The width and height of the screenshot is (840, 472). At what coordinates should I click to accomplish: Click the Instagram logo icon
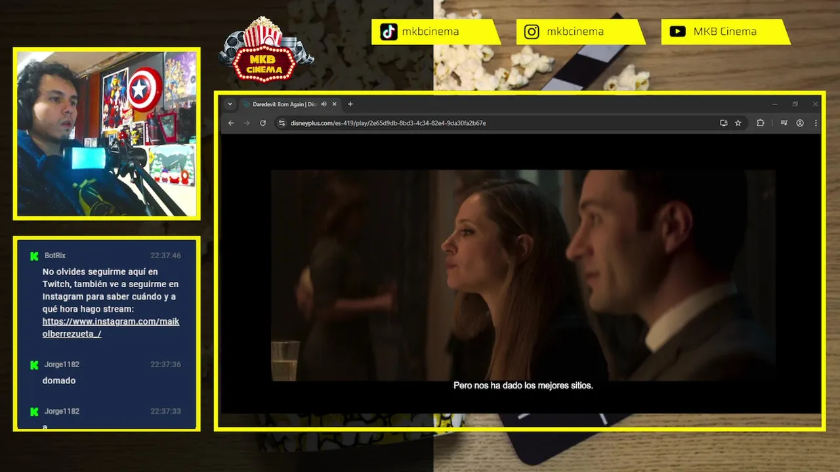pos(532,31)
